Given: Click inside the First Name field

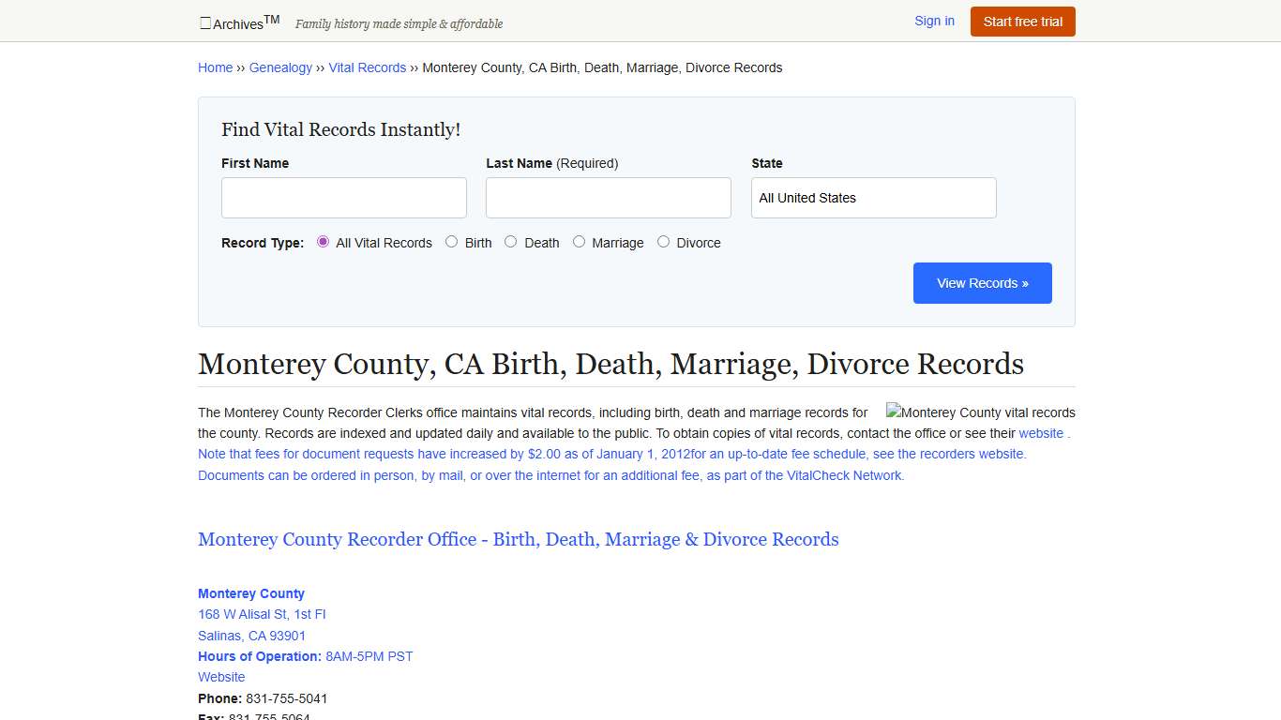Looking at the screenshot, I should [x=343, y=197].
